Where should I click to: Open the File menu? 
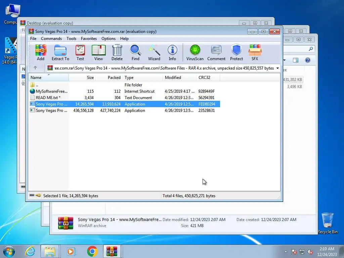(x=33, y=39)
